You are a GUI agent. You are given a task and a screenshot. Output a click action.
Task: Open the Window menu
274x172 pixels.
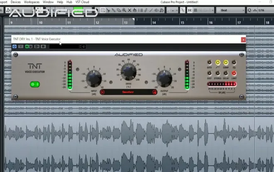click(48, 2)
